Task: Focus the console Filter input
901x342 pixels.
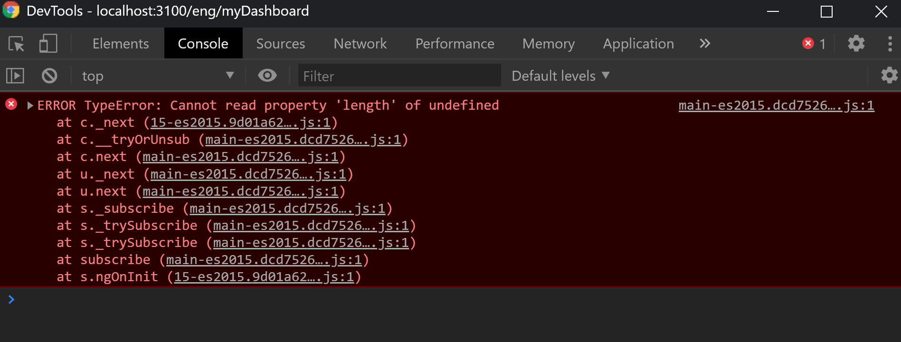Action: [x=399, y=76]
